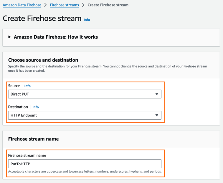Navigate to the Firehose streams breadcrumb link
This screenshot has width=223, height=183.
pos(64,5)
